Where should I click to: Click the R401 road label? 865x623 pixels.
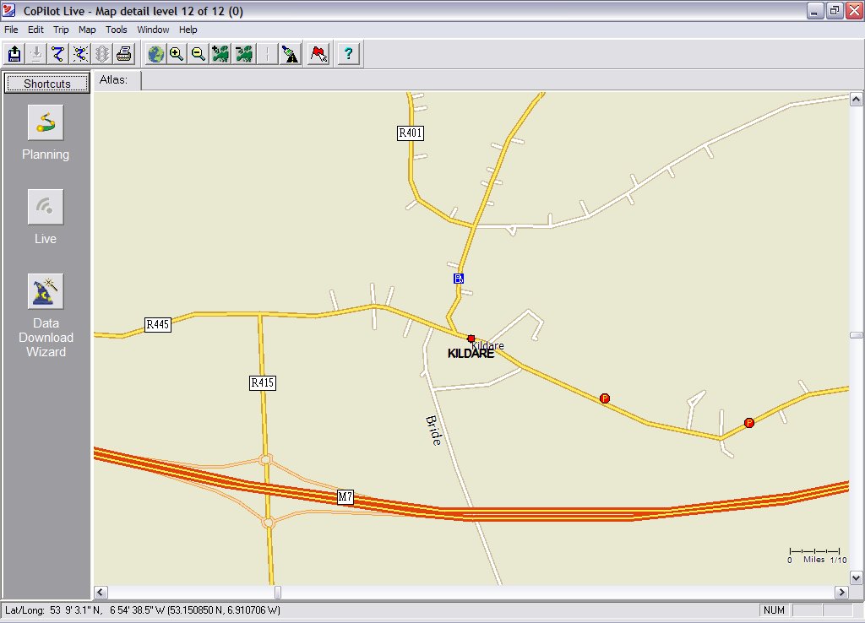click(x=411, y=133)
